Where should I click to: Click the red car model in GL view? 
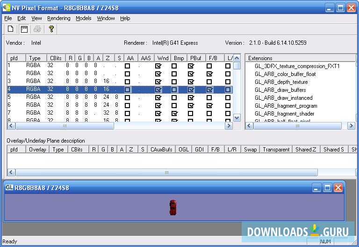coord(173,207)
